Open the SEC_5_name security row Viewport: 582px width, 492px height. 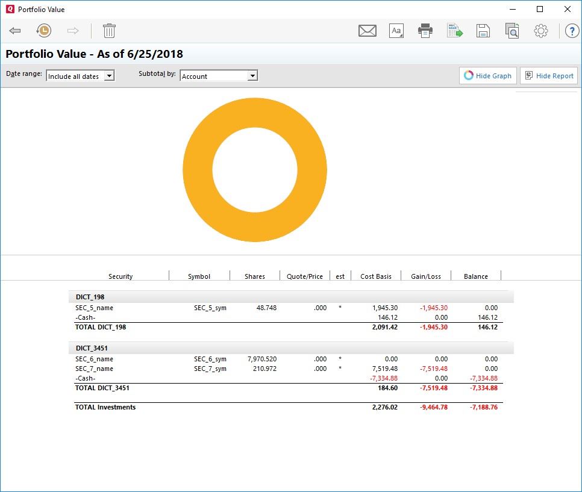tap(95, 308)
